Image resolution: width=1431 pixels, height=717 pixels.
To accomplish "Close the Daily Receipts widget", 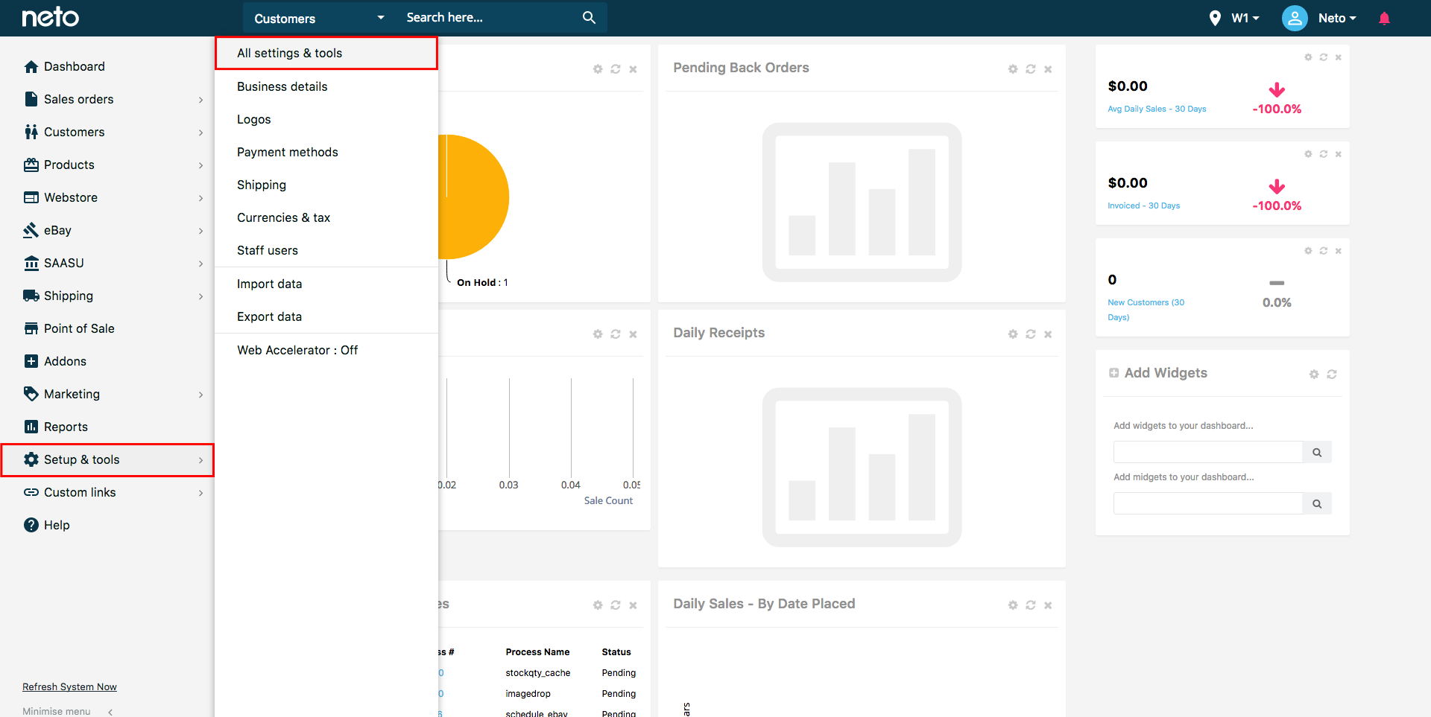I will (1048, 334).
